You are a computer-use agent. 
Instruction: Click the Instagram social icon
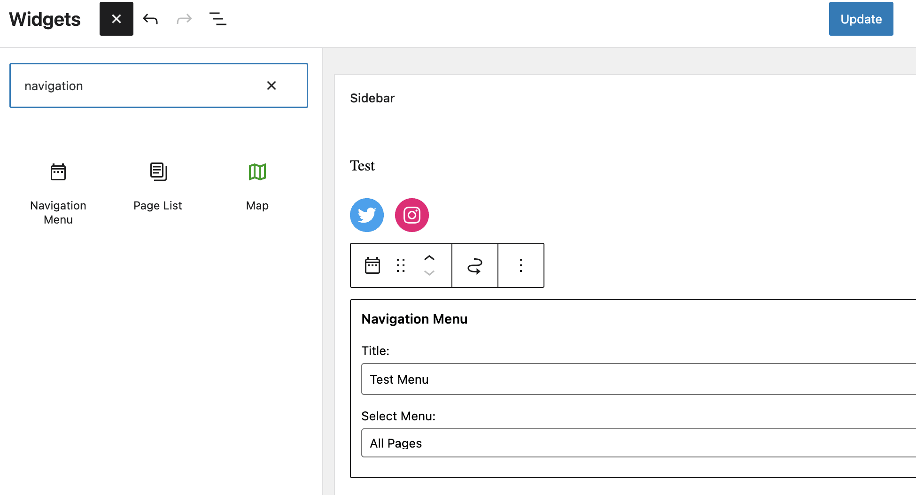tap(411, 215)
